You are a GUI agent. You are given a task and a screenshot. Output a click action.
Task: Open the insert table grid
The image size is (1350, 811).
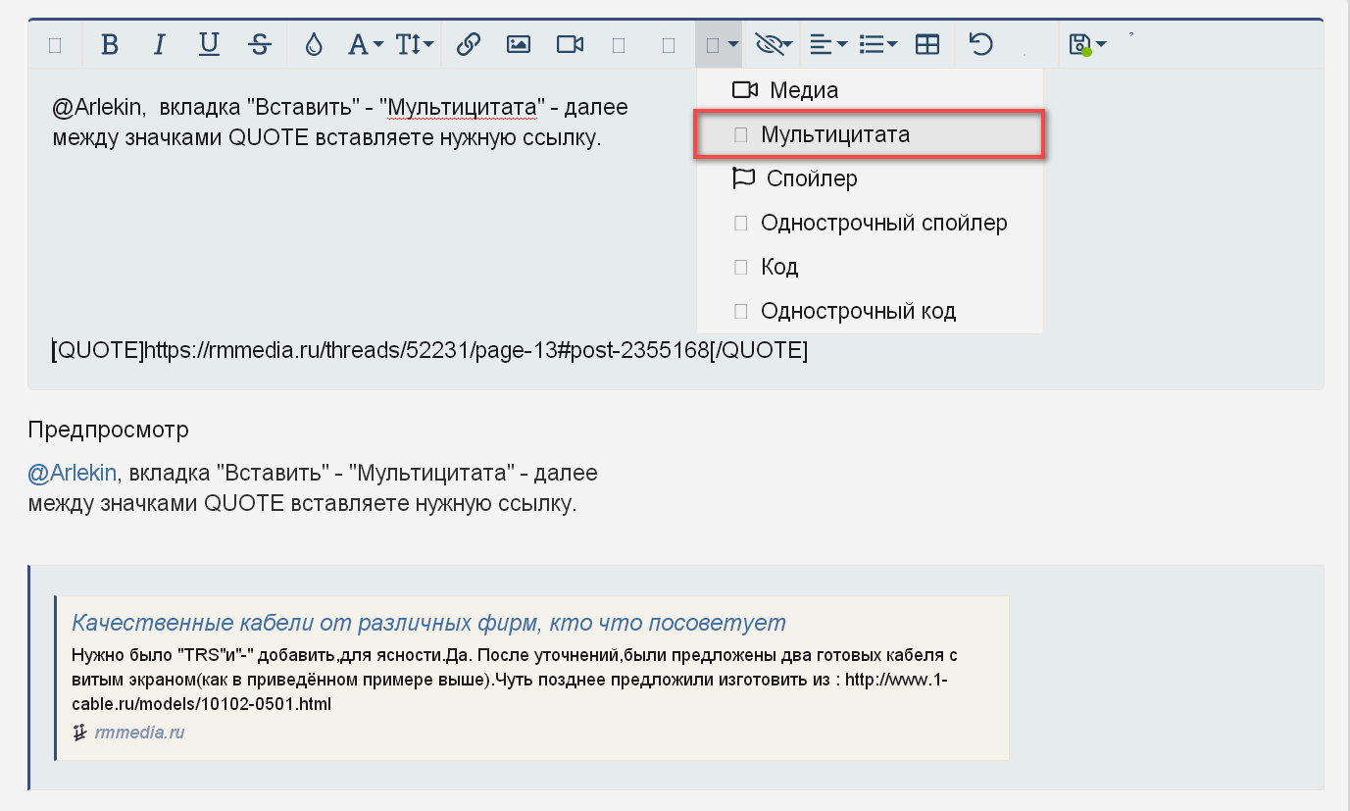926,44
